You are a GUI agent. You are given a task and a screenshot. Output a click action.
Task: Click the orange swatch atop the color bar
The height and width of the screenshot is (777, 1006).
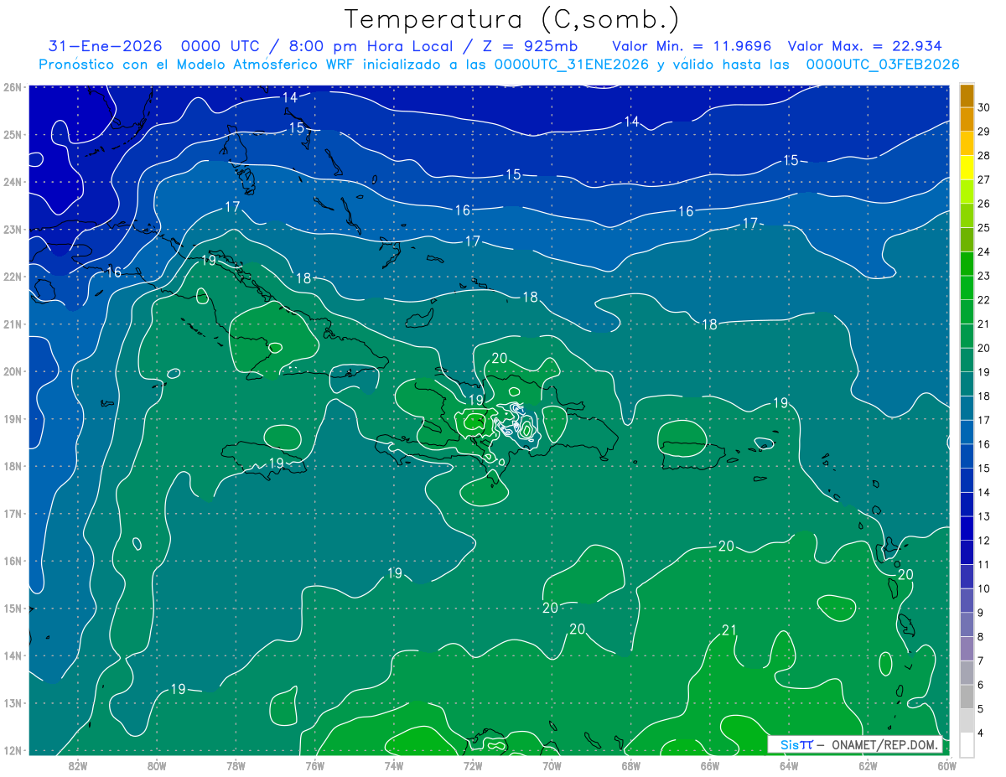click(967, 96)
